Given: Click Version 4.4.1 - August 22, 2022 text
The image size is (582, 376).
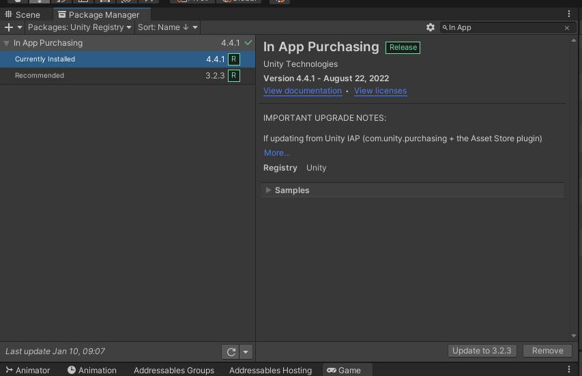Looking at the screenshot, I should (x=326, y=78).
